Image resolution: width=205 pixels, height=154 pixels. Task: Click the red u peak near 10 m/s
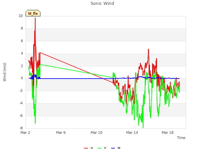click(35, 18)
